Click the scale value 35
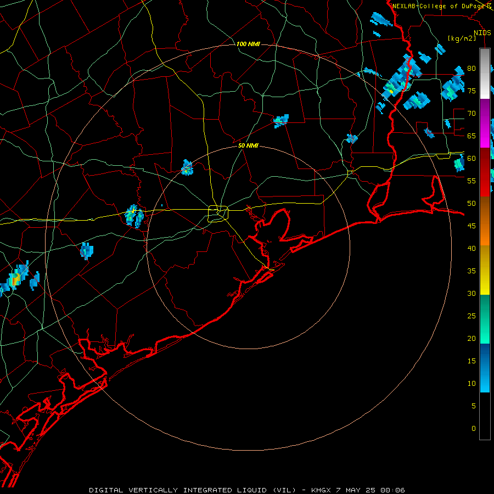The height and width of the screenshot is (494, 494). point(471,271)
